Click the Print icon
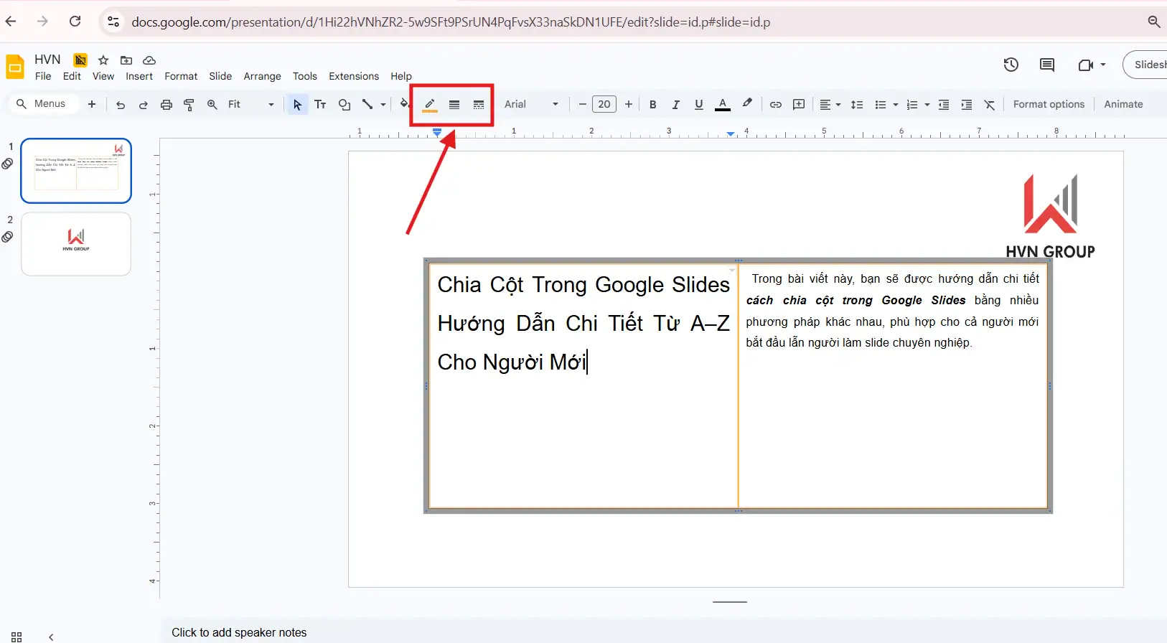The width and height of the screenshot is (1167, 643). click(x=167, y=105)
